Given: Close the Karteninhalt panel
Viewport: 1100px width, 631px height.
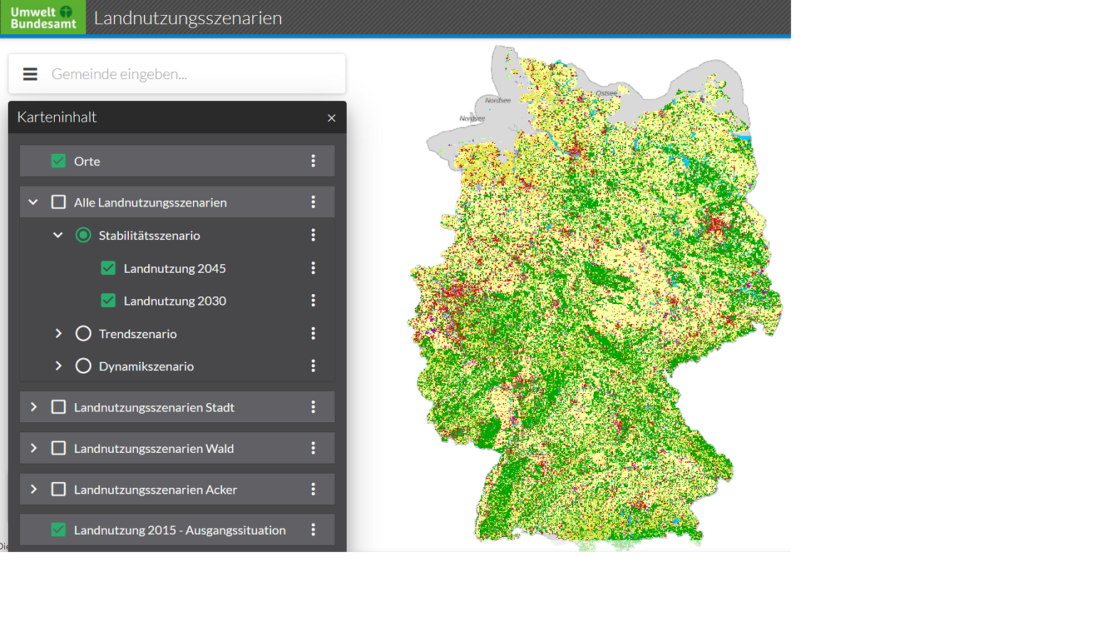Looking at the screenshot, I should [x=331, y=118].
